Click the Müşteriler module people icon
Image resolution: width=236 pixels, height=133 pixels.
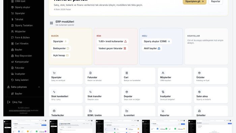click(x=163, y=73)
